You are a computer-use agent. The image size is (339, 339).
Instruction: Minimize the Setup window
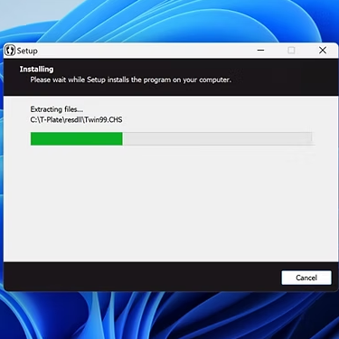[261, 50]
